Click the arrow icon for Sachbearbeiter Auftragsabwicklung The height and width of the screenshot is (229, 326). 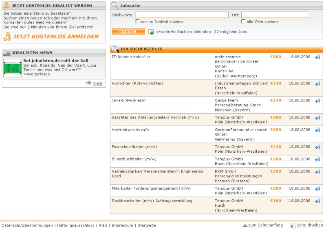[x=317, y=201]
